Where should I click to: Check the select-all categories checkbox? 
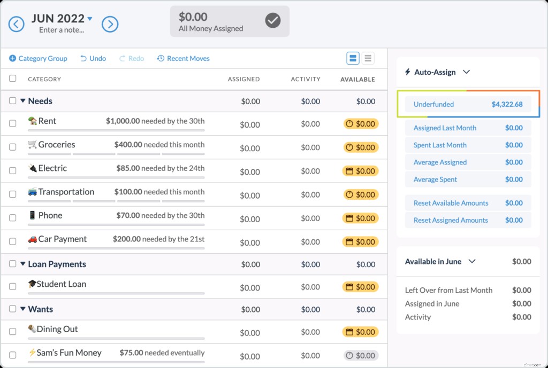click(x=12, y=78)
